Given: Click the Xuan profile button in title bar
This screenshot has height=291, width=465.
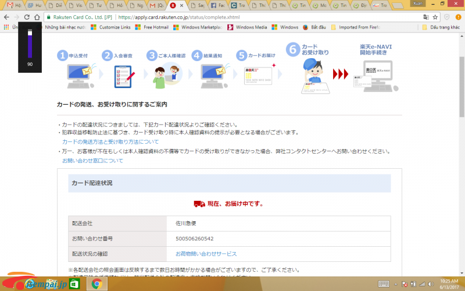Looking at the screenshot, I should 417,3.
